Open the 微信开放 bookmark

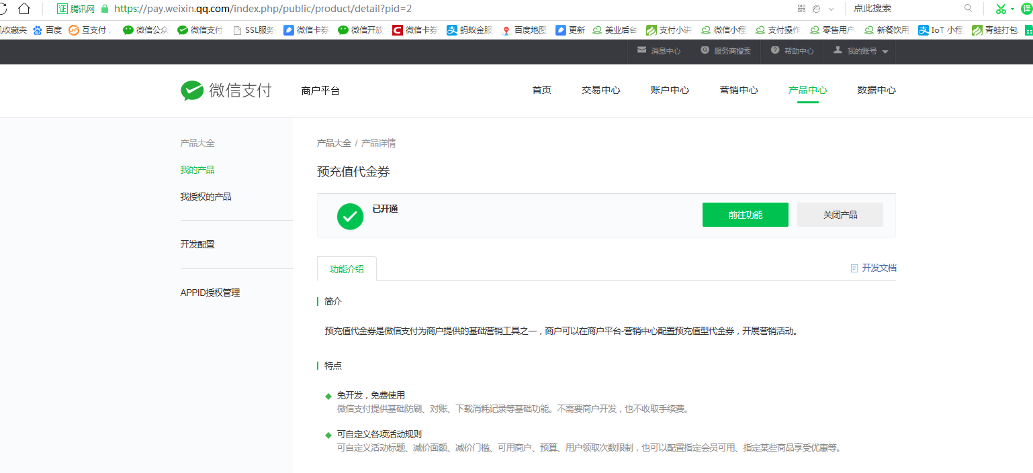(x=361, y=30)
